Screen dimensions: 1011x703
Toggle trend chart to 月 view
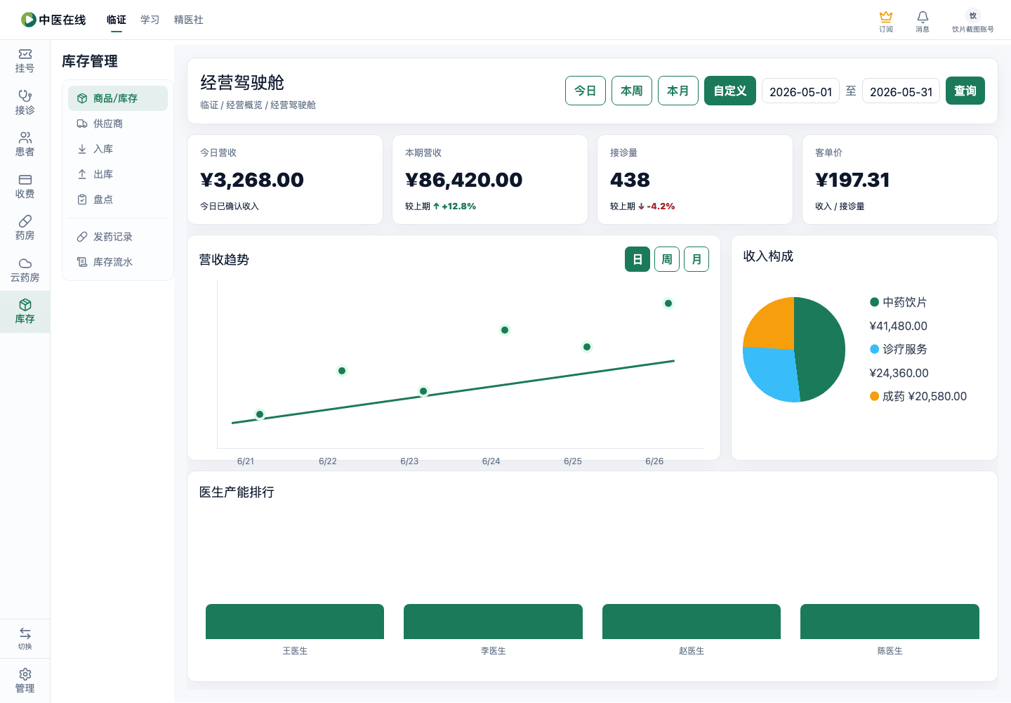pos(696,259)
